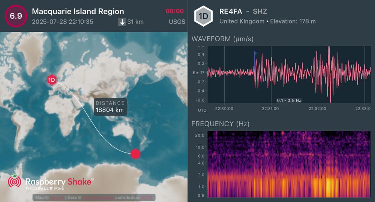Click the DISTANCE 18804 km label
The image size is (375, 202).
tap(110, 106)
